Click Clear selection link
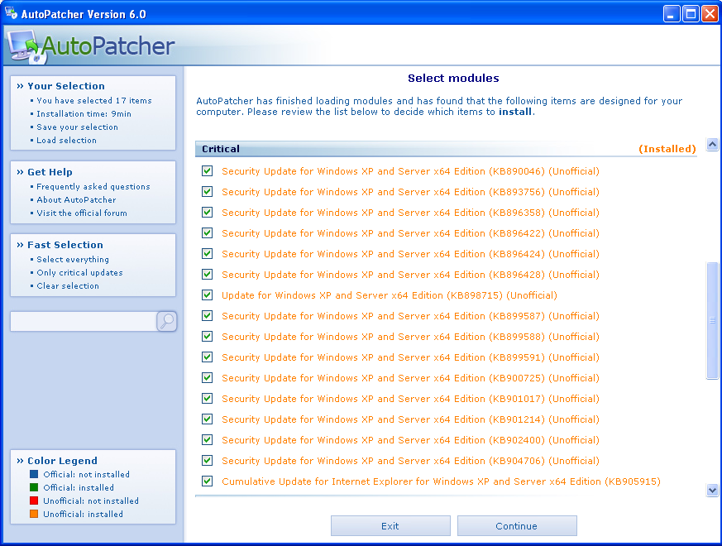722x546 pixels. click(68, 285)
